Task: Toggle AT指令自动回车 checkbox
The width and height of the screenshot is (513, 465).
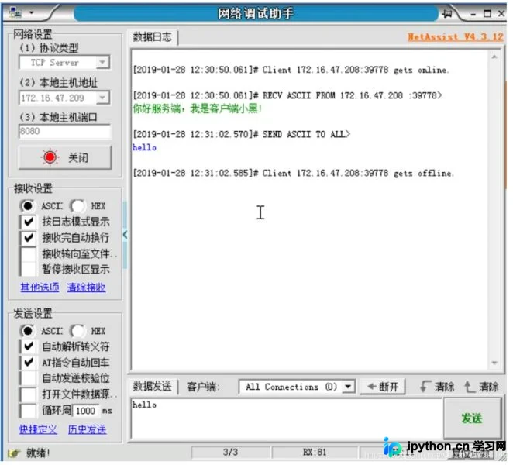Action: tap(29, 362)
